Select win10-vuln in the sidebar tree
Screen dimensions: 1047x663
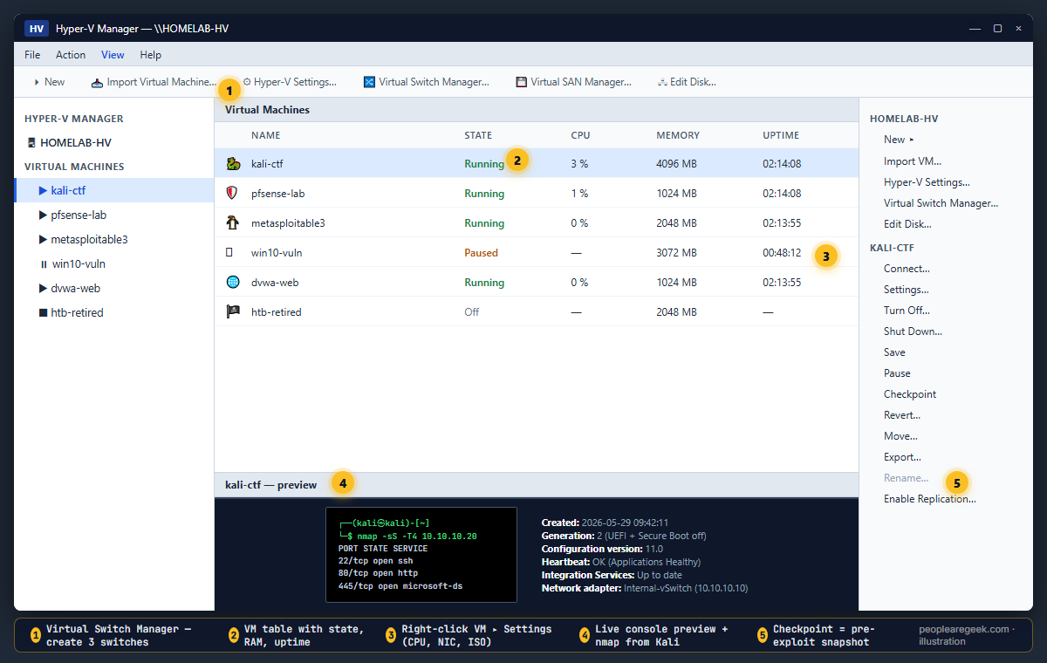(114, 263)
